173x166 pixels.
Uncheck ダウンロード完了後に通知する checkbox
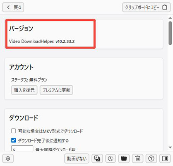pos(13,140)
